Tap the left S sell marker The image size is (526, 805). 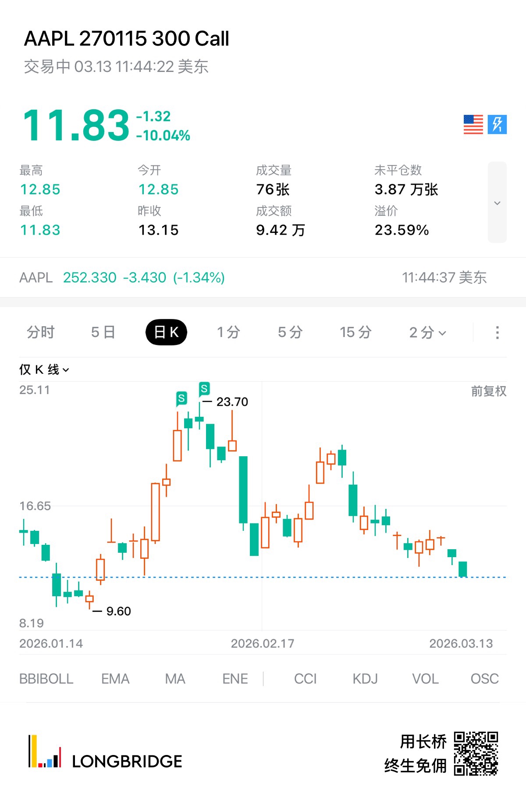tap(181, 398)
